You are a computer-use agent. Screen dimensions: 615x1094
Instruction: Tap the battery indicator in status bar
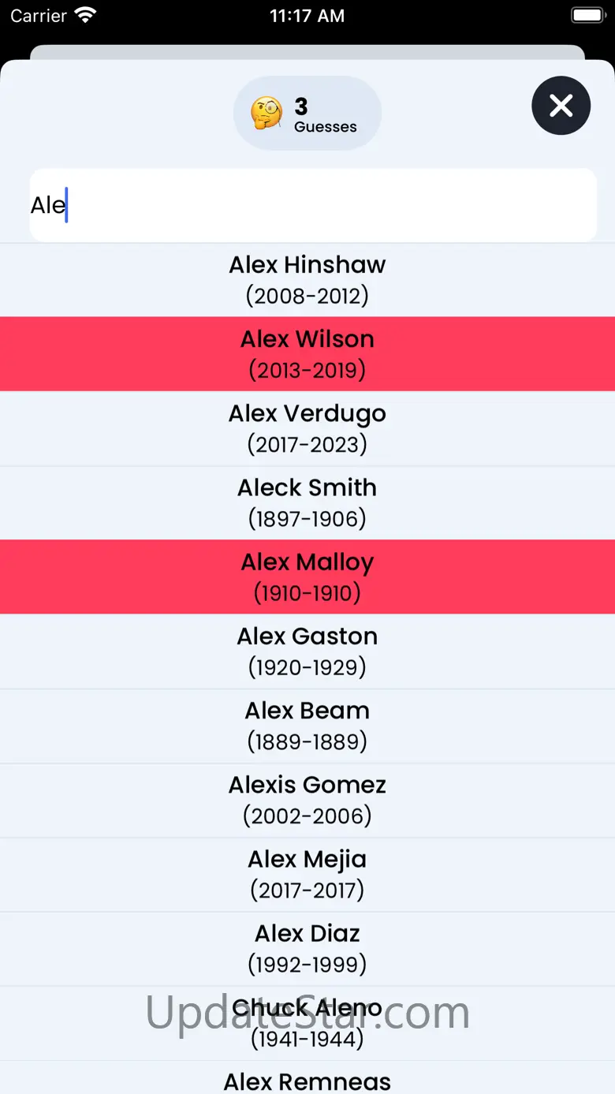point(587,16)
